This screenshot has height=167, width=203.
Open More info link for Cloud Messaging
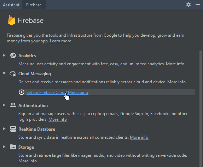tap(176, 82)
